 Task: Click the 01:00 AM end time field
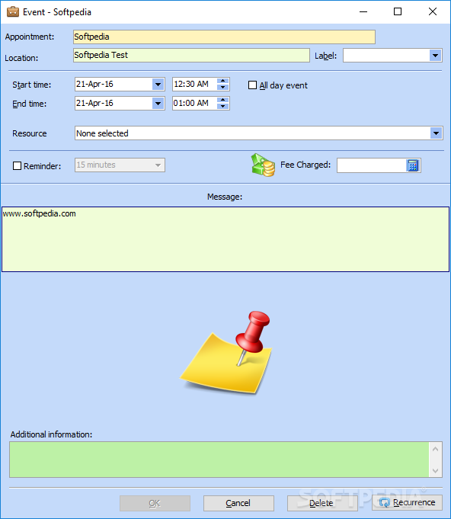click(x=194, y=104)
